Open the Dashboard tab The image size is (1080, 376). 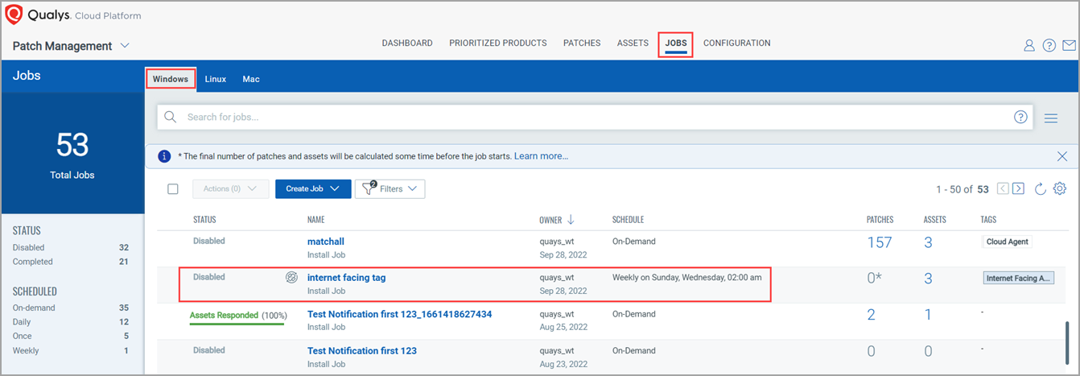click(407, 43)
